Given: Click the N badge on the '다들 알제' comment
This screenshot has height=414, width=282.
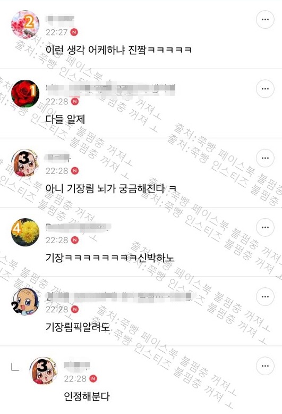Looking at the screenshot, I should tap(75, 102).
